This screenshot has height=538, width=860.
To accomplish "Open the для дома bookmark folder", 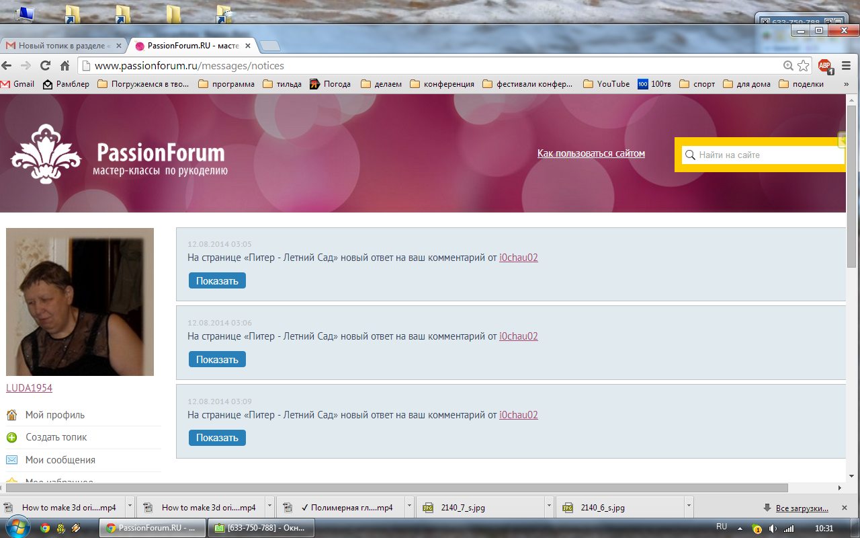I will (x=747, y=84).
